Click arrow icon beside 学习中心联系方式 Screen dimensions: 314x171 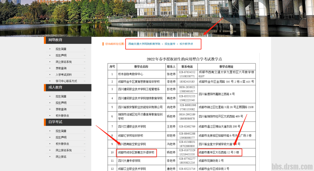(x=85, y=81)
